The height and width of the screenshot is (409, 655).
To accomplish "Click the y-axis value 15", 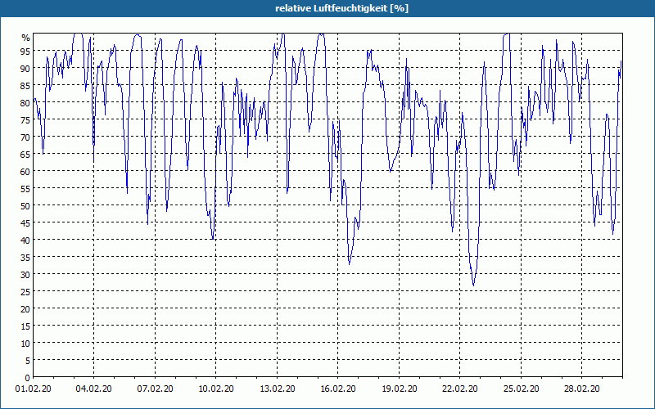I will (25, 326).
